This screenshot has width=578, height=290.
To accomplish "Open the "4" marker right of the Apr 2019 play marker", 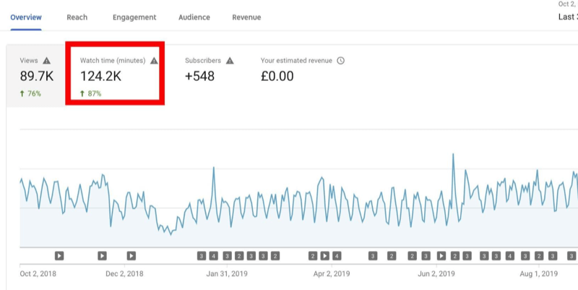I will (337, 255).
